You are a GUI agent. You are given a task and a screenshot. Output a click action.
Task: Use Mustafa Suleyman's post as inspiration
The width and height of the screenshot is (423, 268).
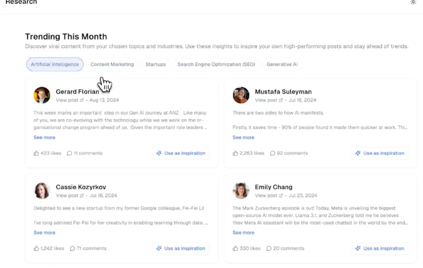pyautogui.click(x=379, y=153)
